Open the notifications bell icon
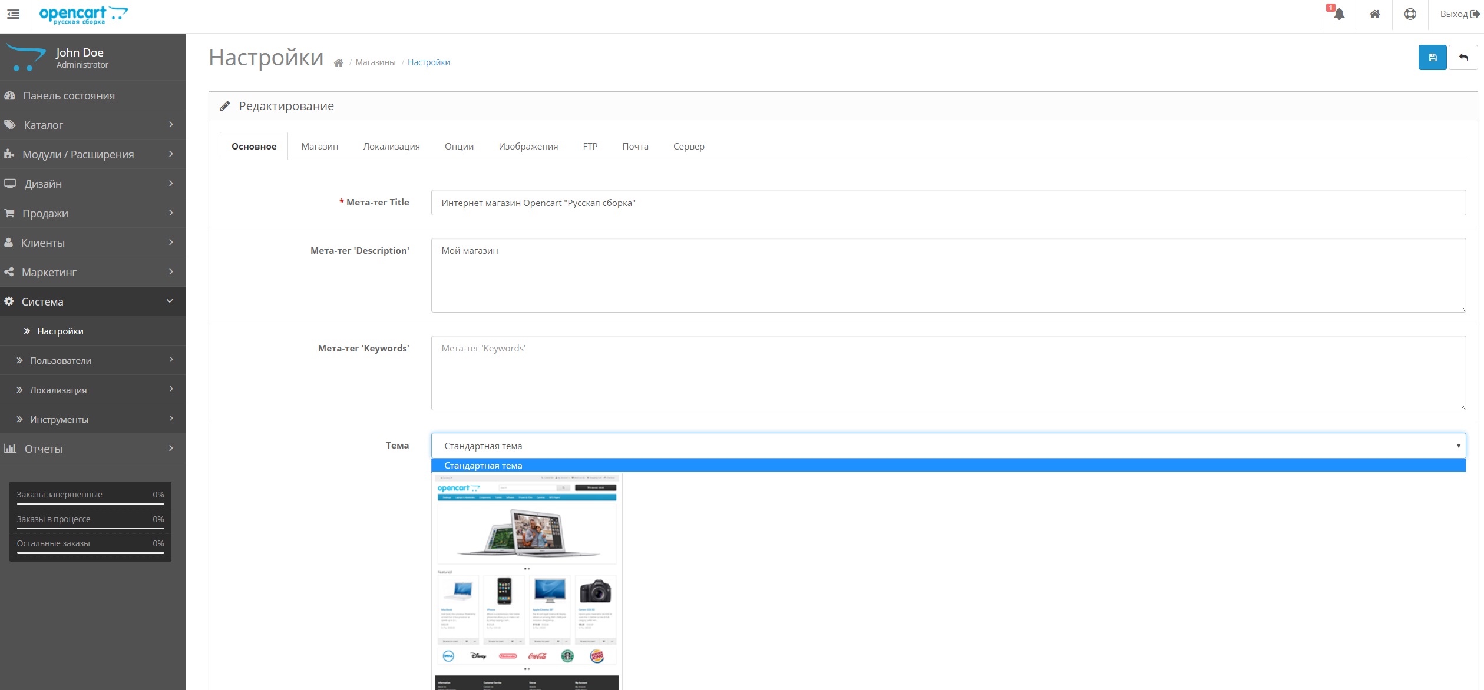This screenshot has height=690, width=1484. [1338, 14]
